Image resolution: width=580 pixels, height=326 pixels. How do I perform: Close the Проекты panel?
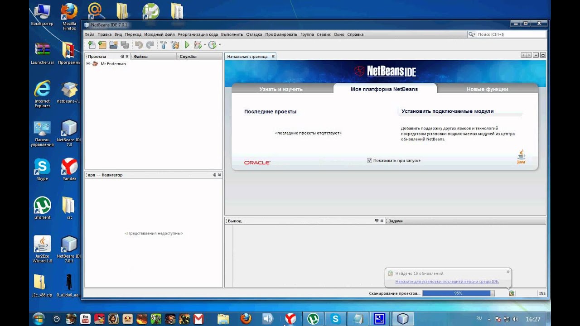click(x=127, y=57)
